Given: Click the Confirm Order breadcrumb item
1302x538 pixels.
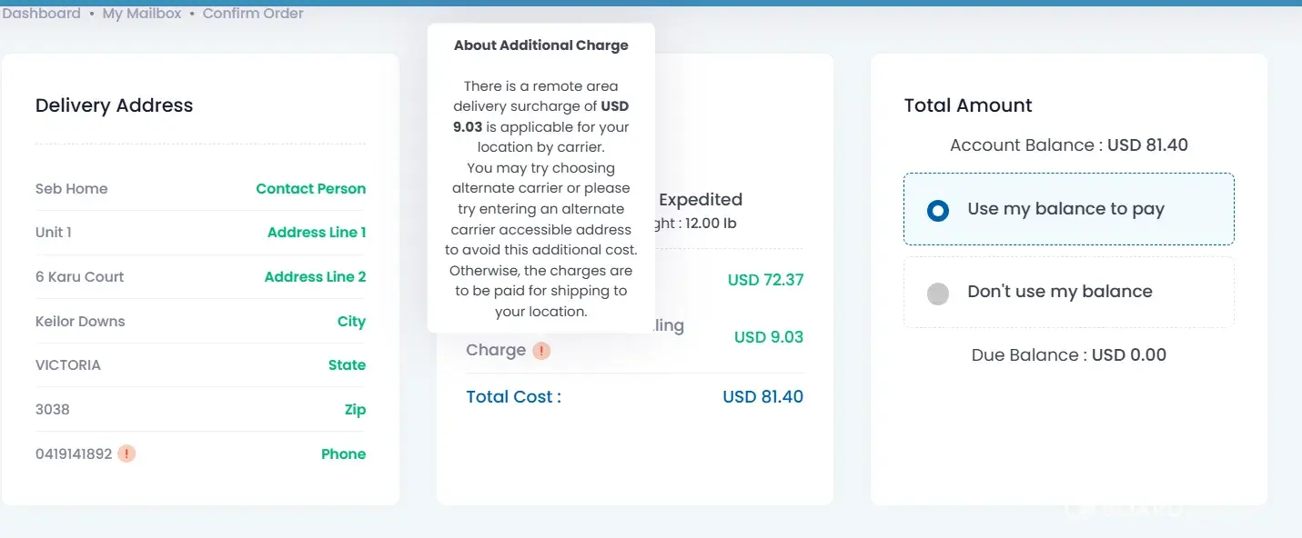Looking at the screenshot, I should pos(253,14).
